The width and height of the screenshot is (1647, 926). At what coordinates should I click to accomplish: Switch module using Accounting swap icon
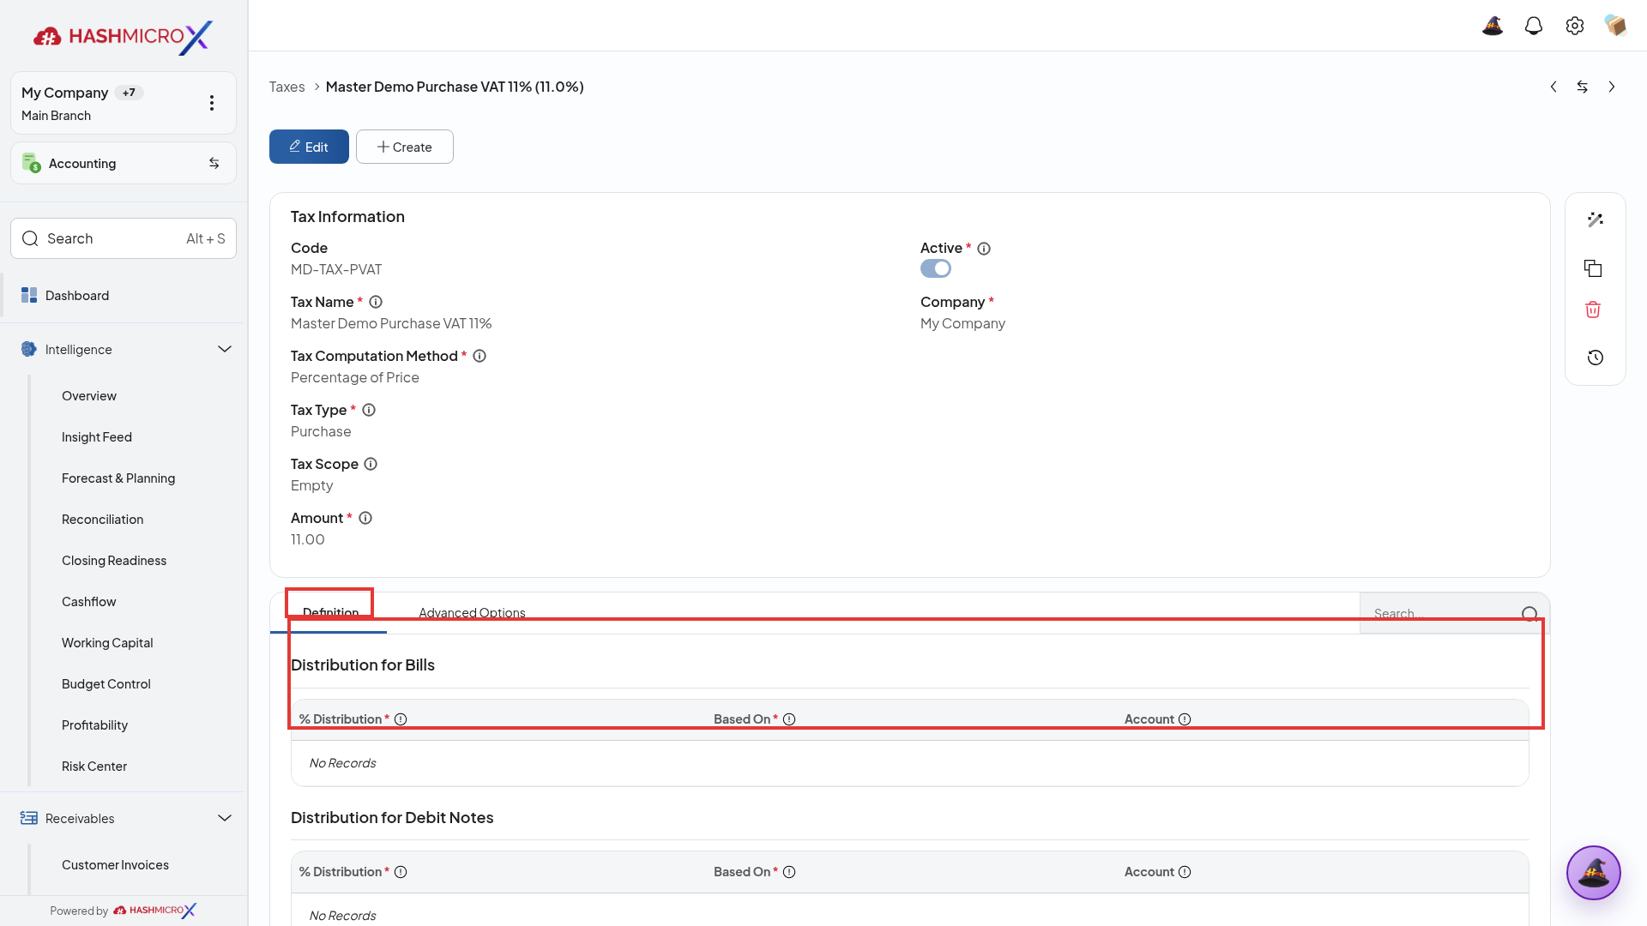coord(214,163)
